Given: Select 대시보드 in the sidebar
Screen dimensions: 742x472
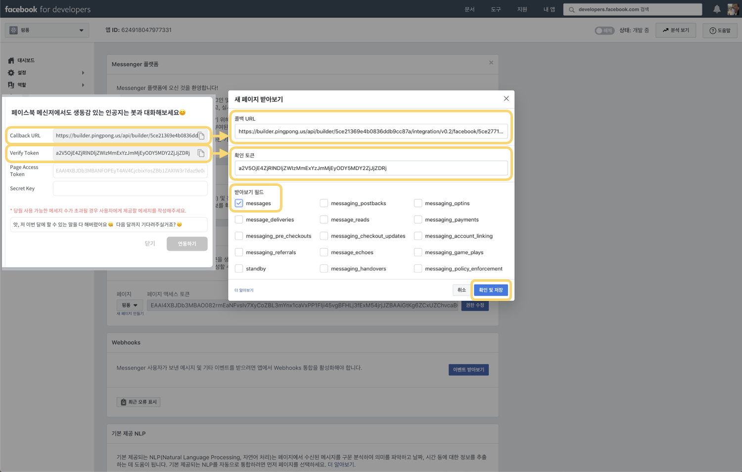Looking at the screenshot, I should [26, 60].
